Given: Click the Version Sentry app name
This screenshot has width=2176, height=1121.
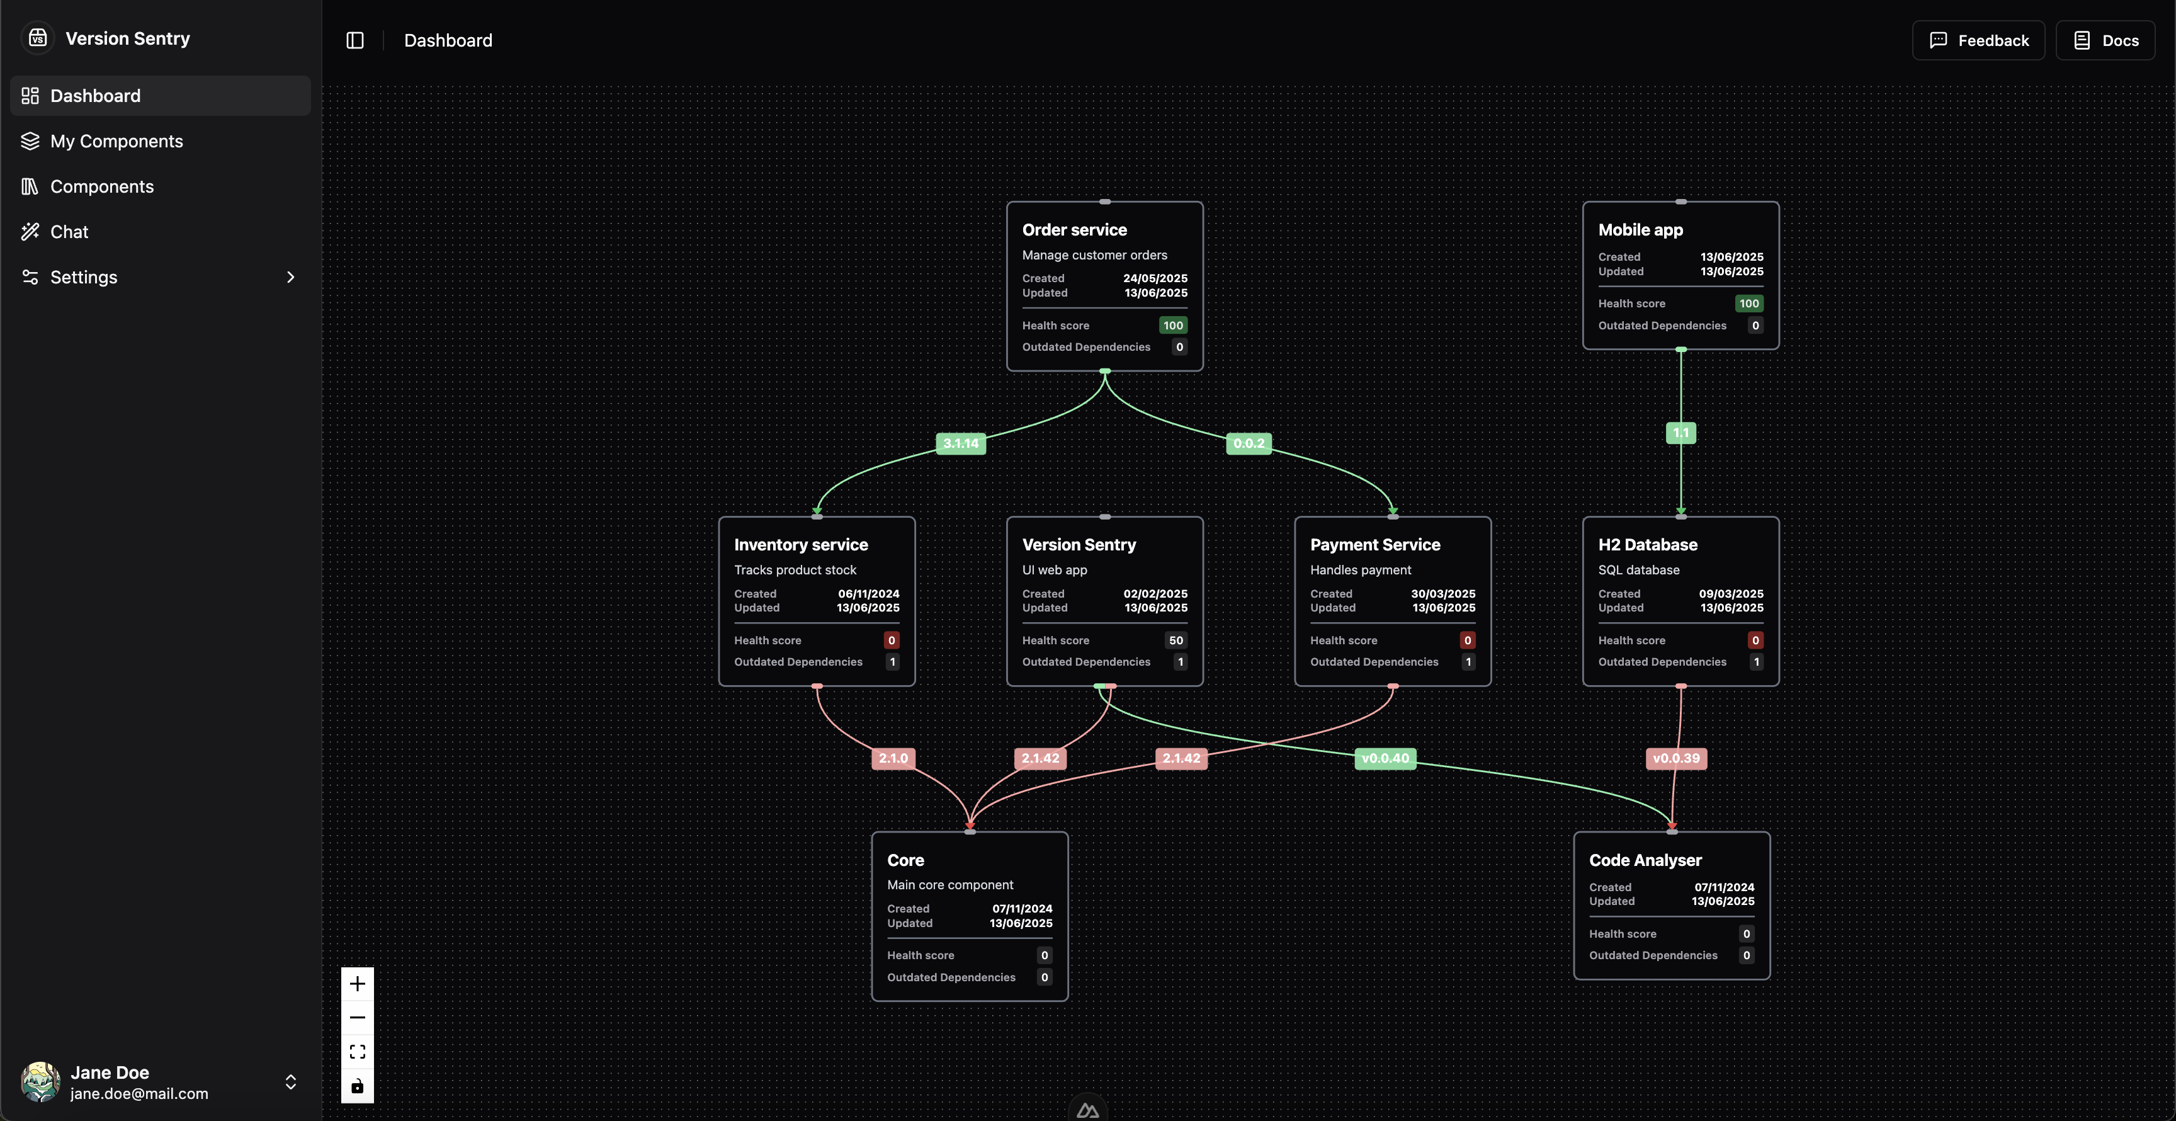Looking at the screenshot, I should coord(128,38).
